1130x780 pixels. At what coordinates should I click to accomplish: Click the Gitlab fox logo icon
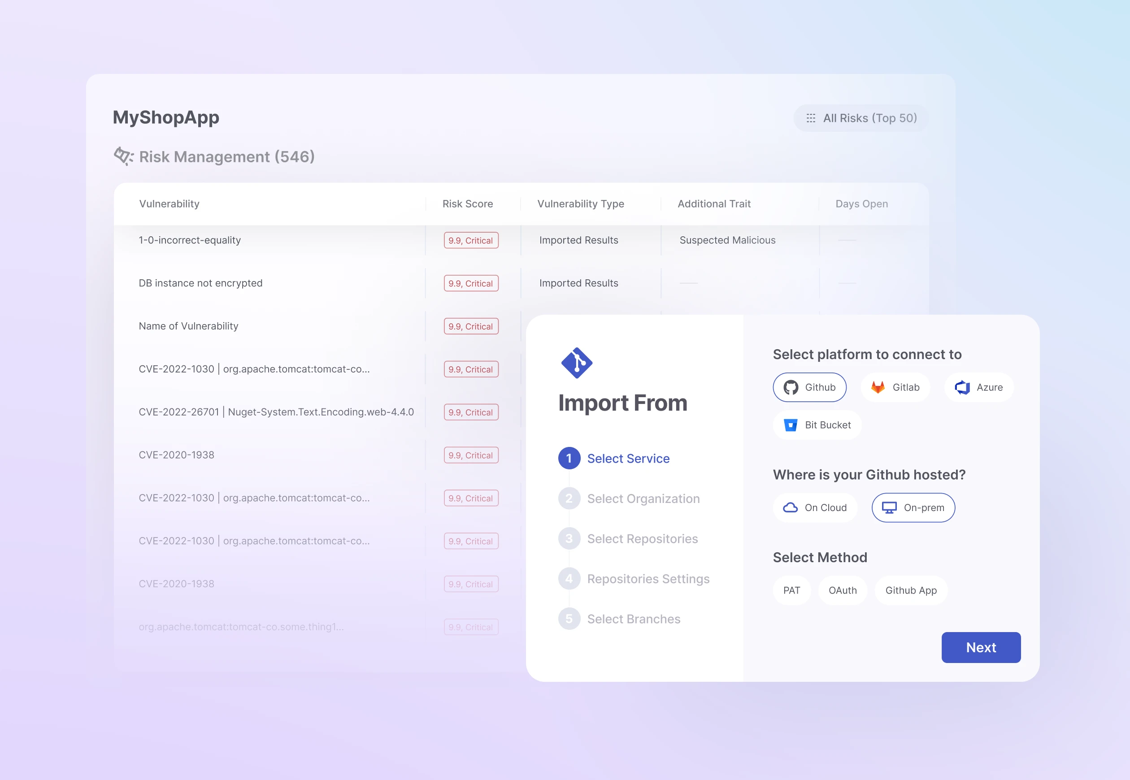click(x=878, y=388)
